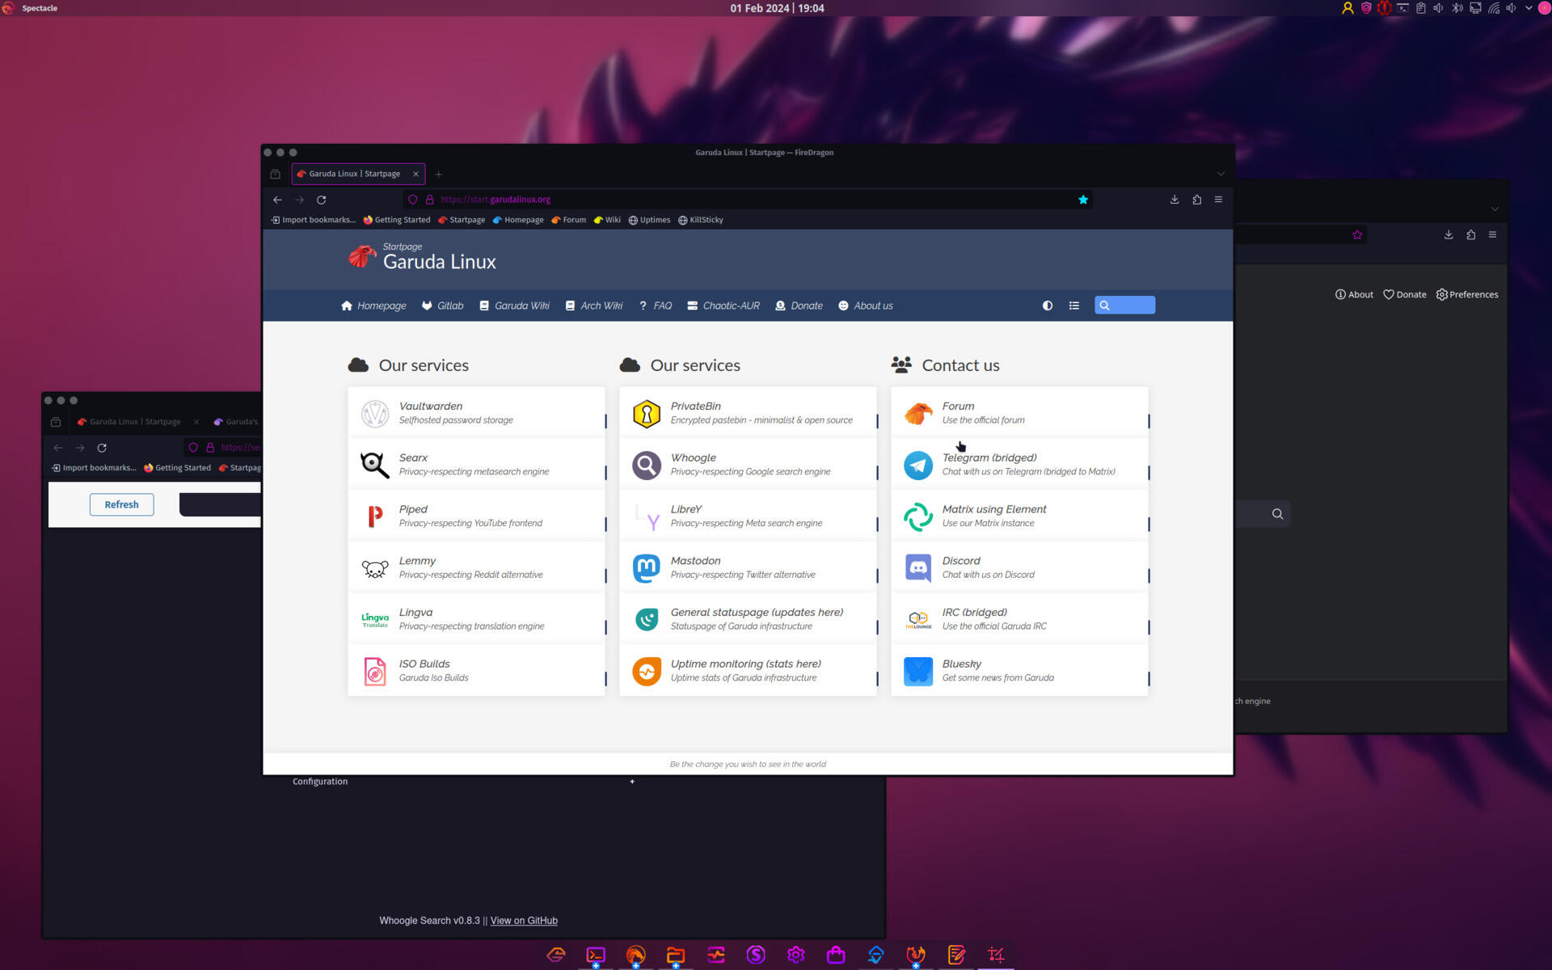Click the Uptime monitoring icon
Viewport: 1552px width, 970px height.
[647, 672]
